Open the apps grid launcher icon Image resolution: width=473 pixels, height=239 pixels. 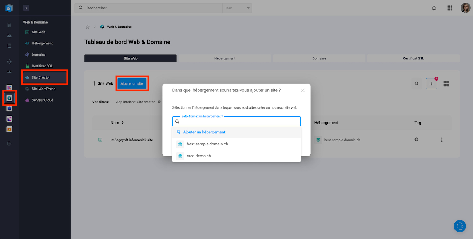coord(450,8)
